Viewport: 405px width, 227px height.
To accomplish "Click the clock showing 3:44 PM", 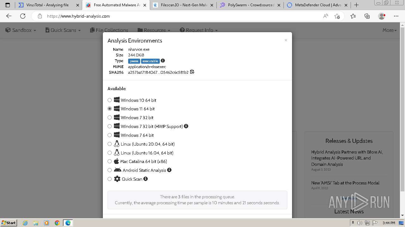I will (x=389, y=223).
